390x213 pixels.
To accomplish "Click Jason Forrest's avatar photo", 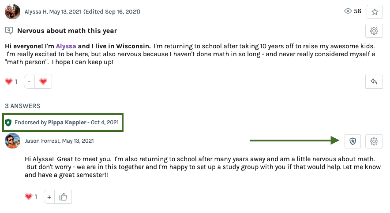I will [12, 141].
